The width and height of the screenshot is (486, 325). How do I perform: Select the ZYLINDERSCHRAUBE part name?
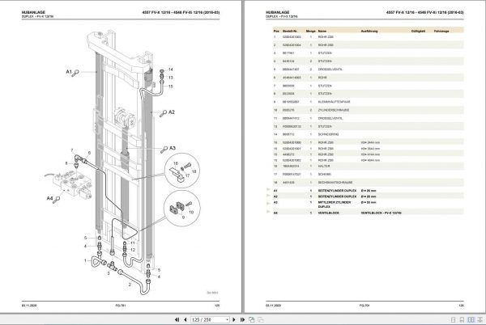tap(334, 110)
